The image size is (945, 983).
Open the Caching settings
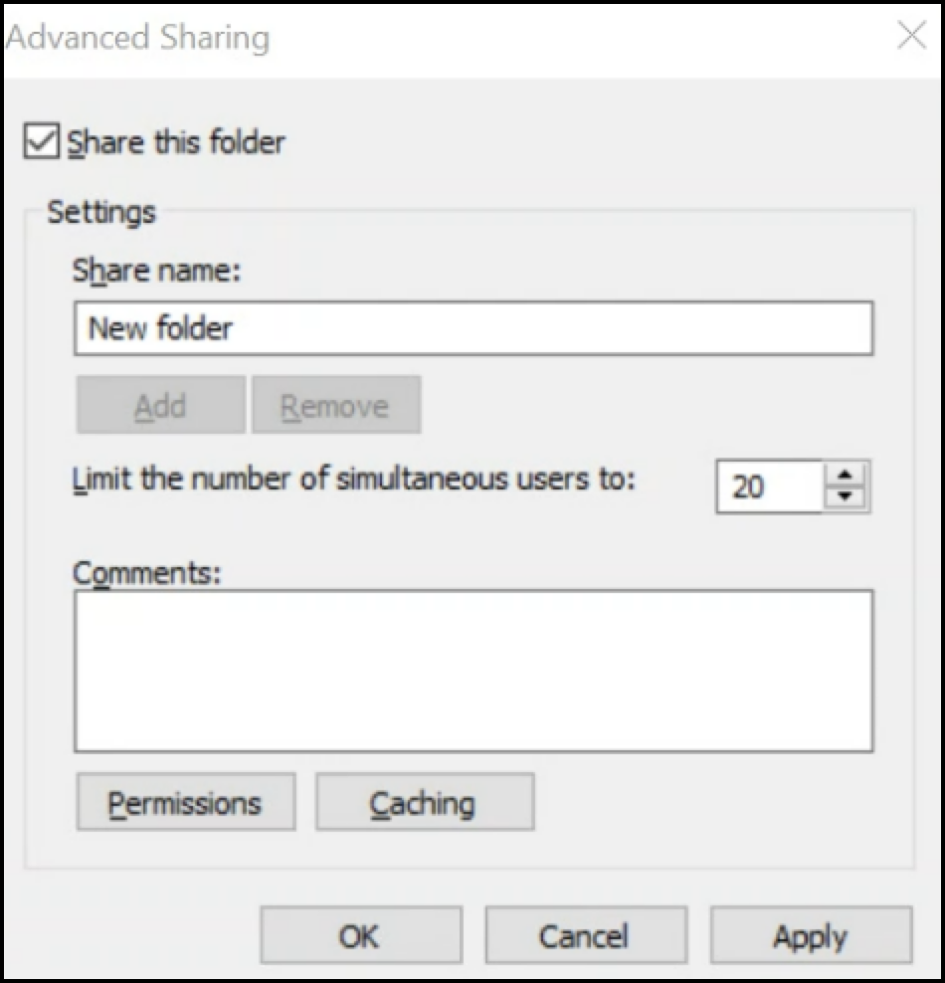(x=424, y=803)
